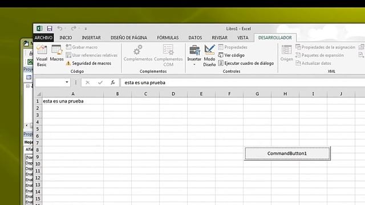Select the DESARROLLADOR tab
Screen dimensions: 365x205
pos(275,38)
